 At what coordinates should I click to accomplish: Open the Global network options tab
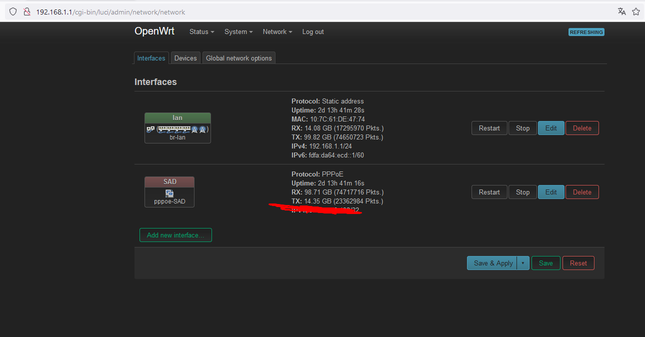tap(238, 57)
